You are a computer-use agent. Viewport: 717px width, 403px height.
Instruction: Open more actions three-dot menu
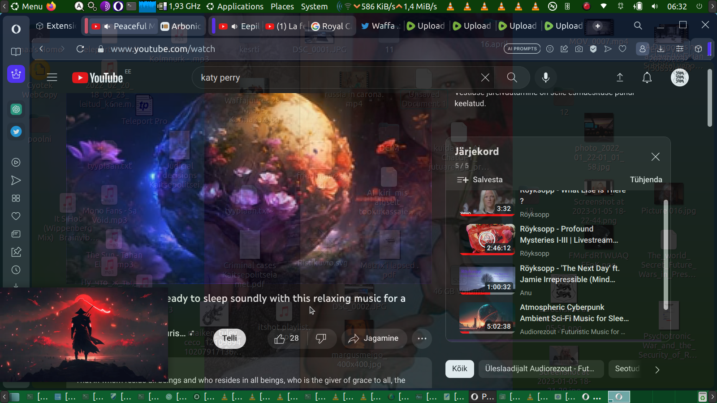tap(422, 339)
